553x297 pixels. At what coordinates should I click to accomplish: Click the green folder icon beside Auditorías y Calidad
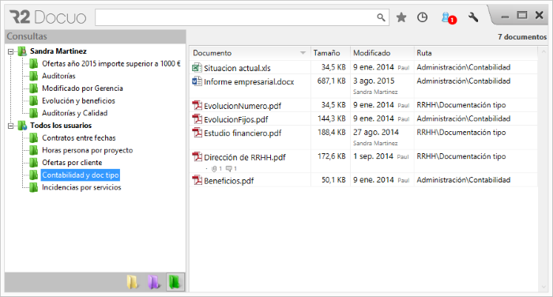(33, 113)
